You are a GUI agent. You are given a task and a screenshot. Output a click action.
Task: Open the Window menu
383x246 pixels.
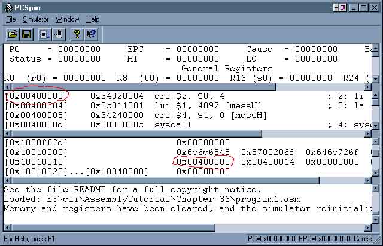tap(67, 19)
